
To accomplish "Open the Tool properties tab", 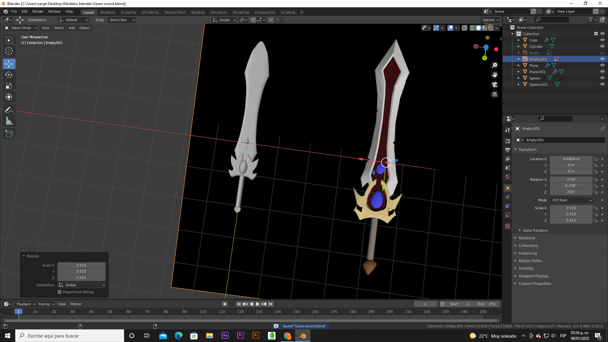I will pyautogui.click(x=508, y=130).
